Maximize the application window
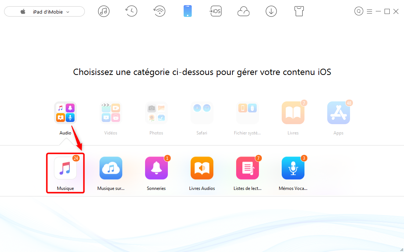 coord(387,11)
